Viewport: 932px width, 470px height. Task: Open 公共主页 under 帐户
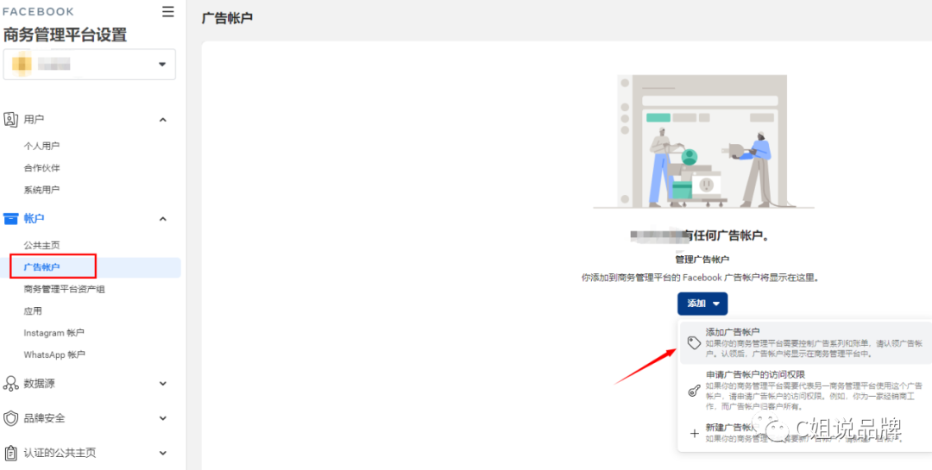pyautogui.click(x=41, y=246)
